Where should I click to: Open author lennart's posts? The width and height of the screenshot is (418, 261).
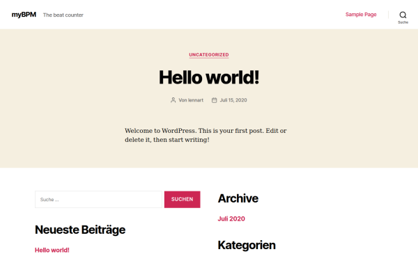pos(196,100)
